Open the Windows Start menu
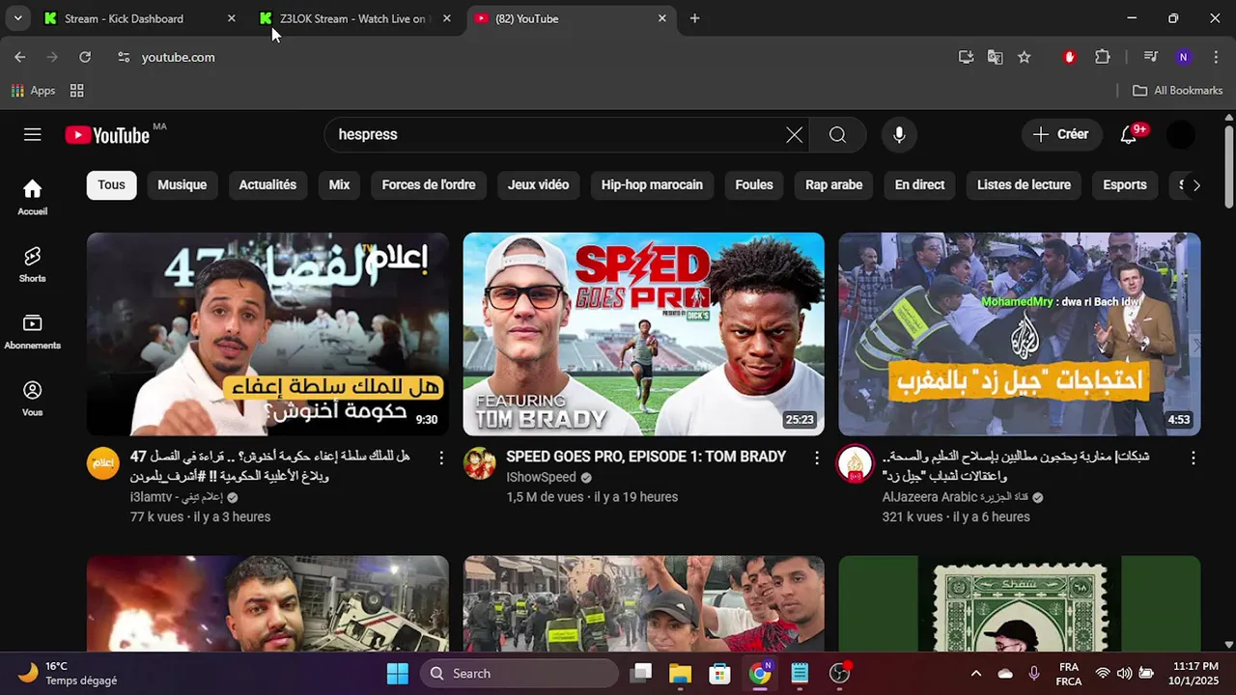The image size is (1236, 695). coord(397,674)
